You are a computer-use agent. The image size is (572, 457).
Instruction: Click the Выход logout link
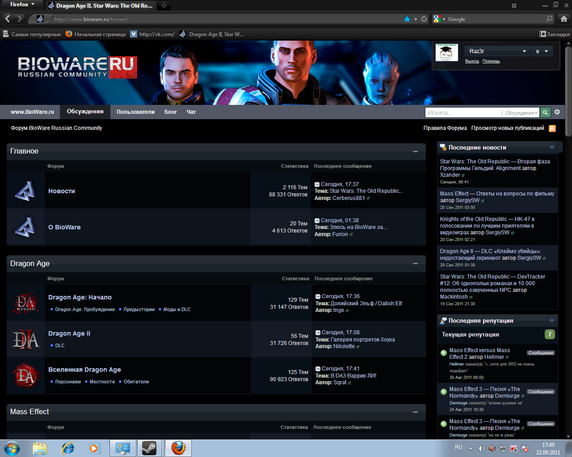[x=472, y=61]
